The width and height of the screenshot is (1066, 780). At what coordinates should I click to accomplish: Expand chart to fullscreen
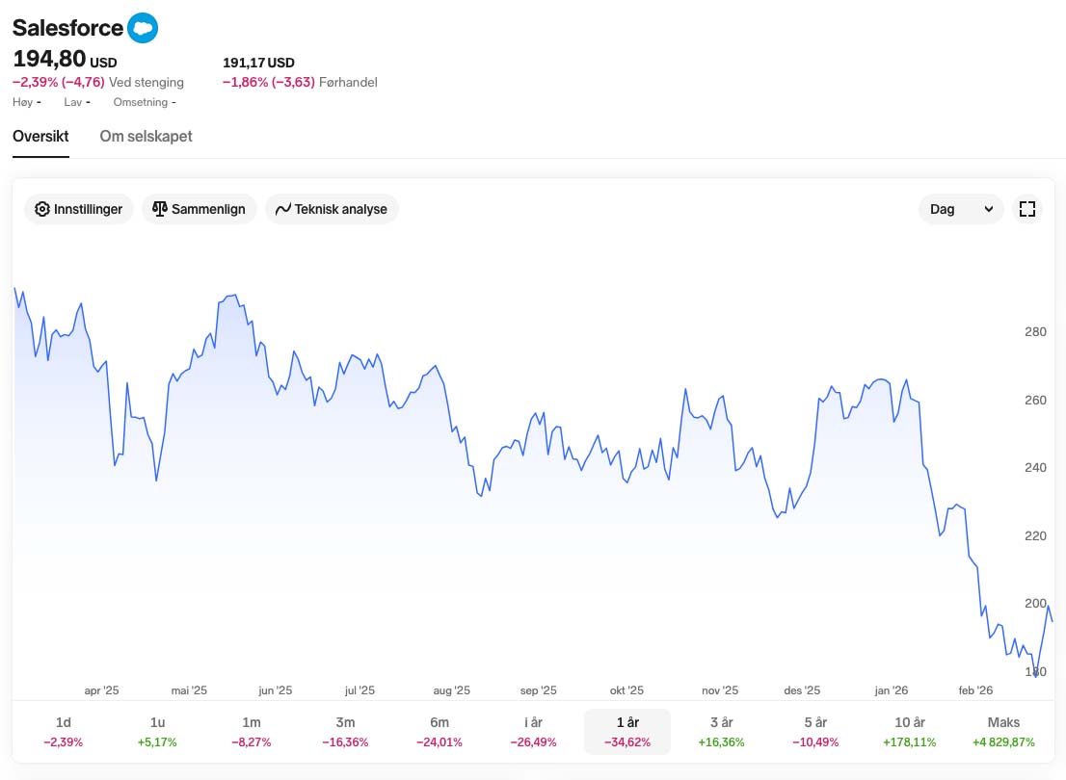click(x=1026, y=209)
